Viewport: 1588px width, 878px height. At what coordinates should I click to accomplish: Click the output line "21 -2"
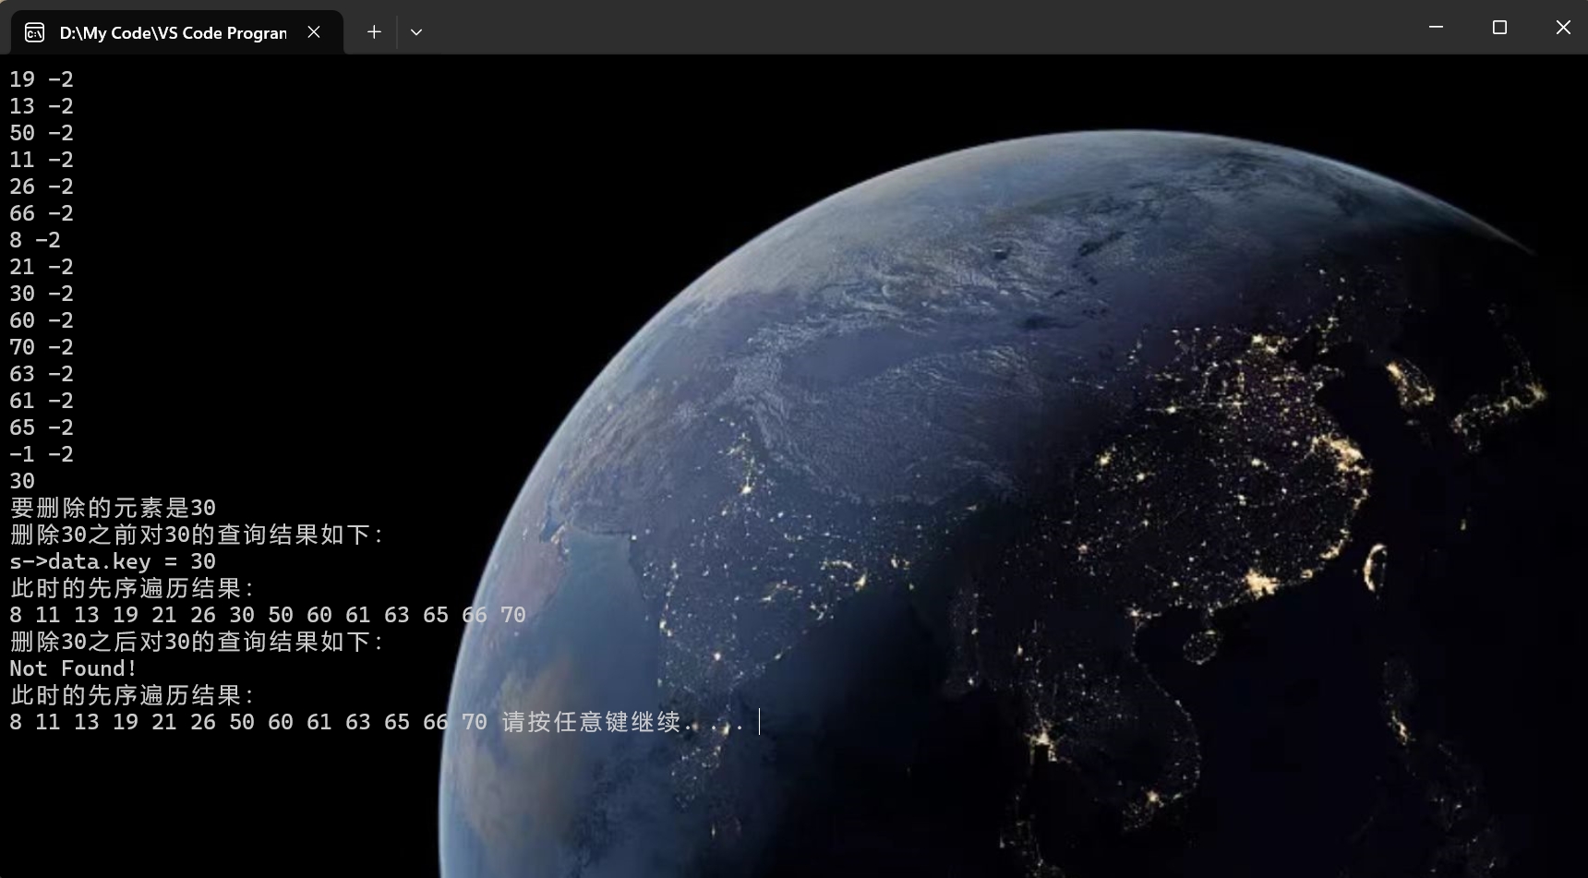tap(42, 267)
